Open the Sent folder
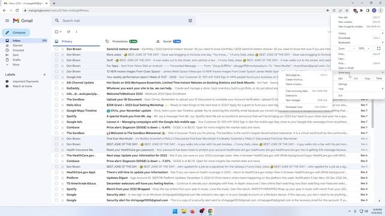The height and width of the screenshot is (216, 385). click(16, 55)
